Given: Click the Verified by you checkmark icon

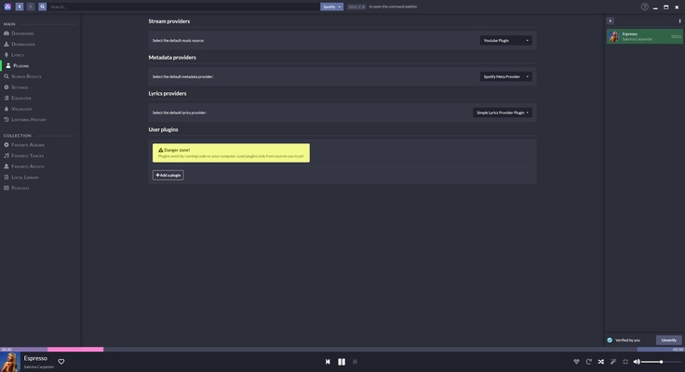Looking at the screenshot, I should (610, 340).
